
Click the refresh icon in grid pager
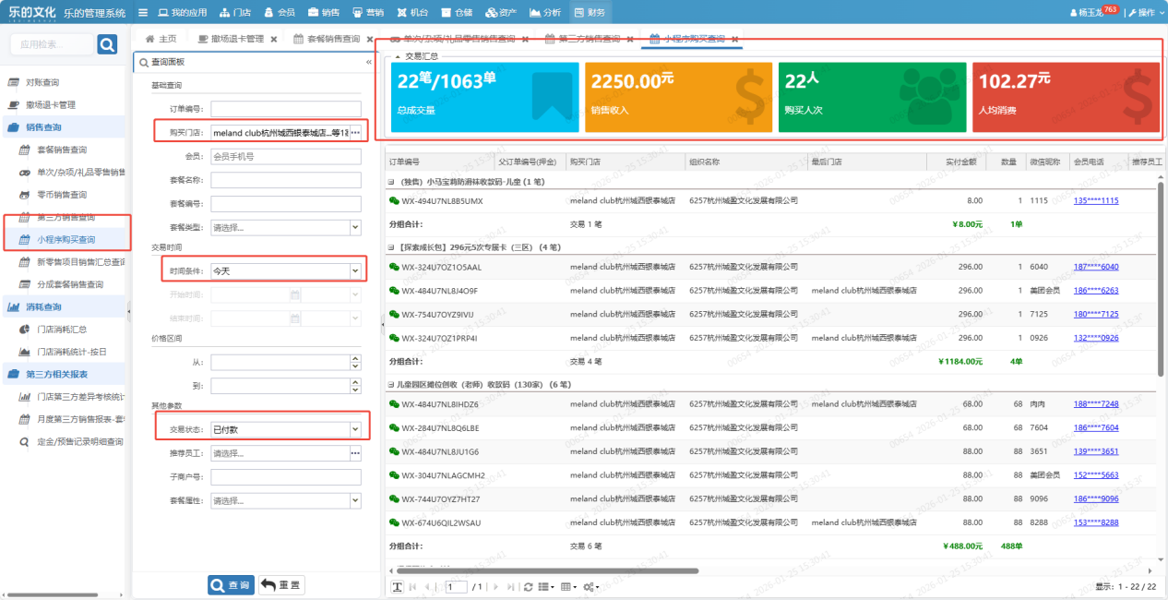coord(528,587)
